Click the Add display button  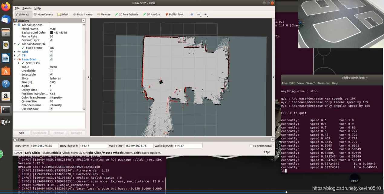click(x=21, y=133)
